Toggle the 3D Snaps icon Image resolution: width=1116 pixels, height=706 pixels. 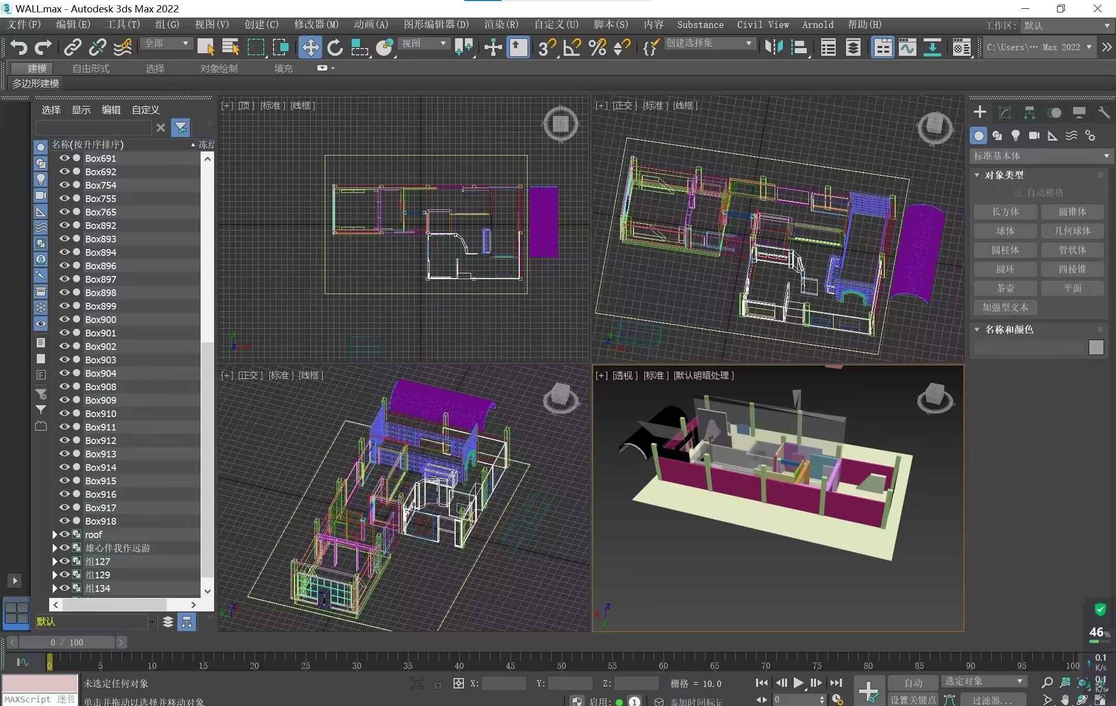tap(546, 48)
